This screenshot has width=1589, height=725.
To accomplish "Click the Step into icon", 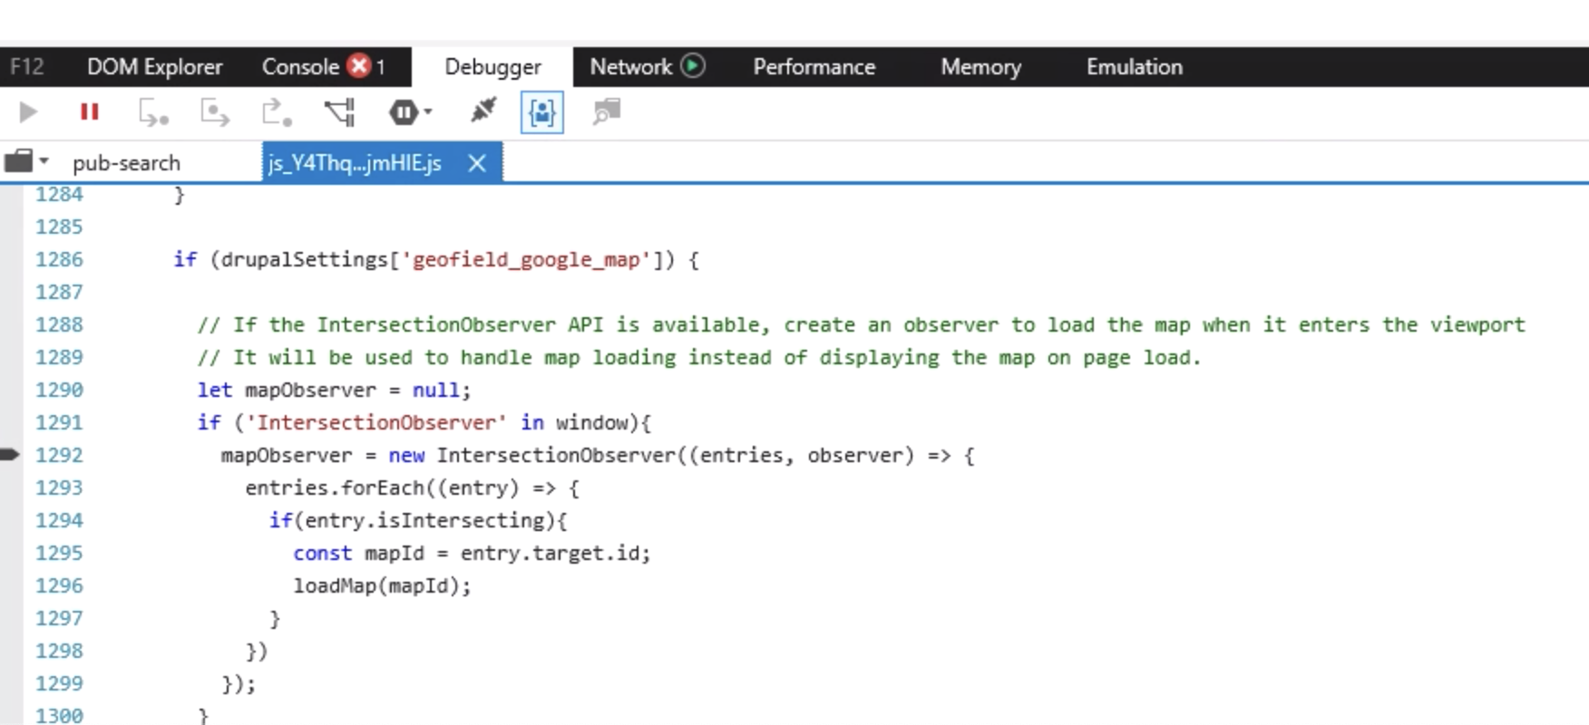I will [152, 112].
